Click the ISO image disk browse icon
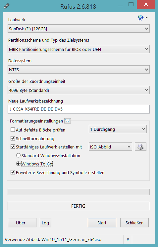The image size is (158, 247). point(140,147)
